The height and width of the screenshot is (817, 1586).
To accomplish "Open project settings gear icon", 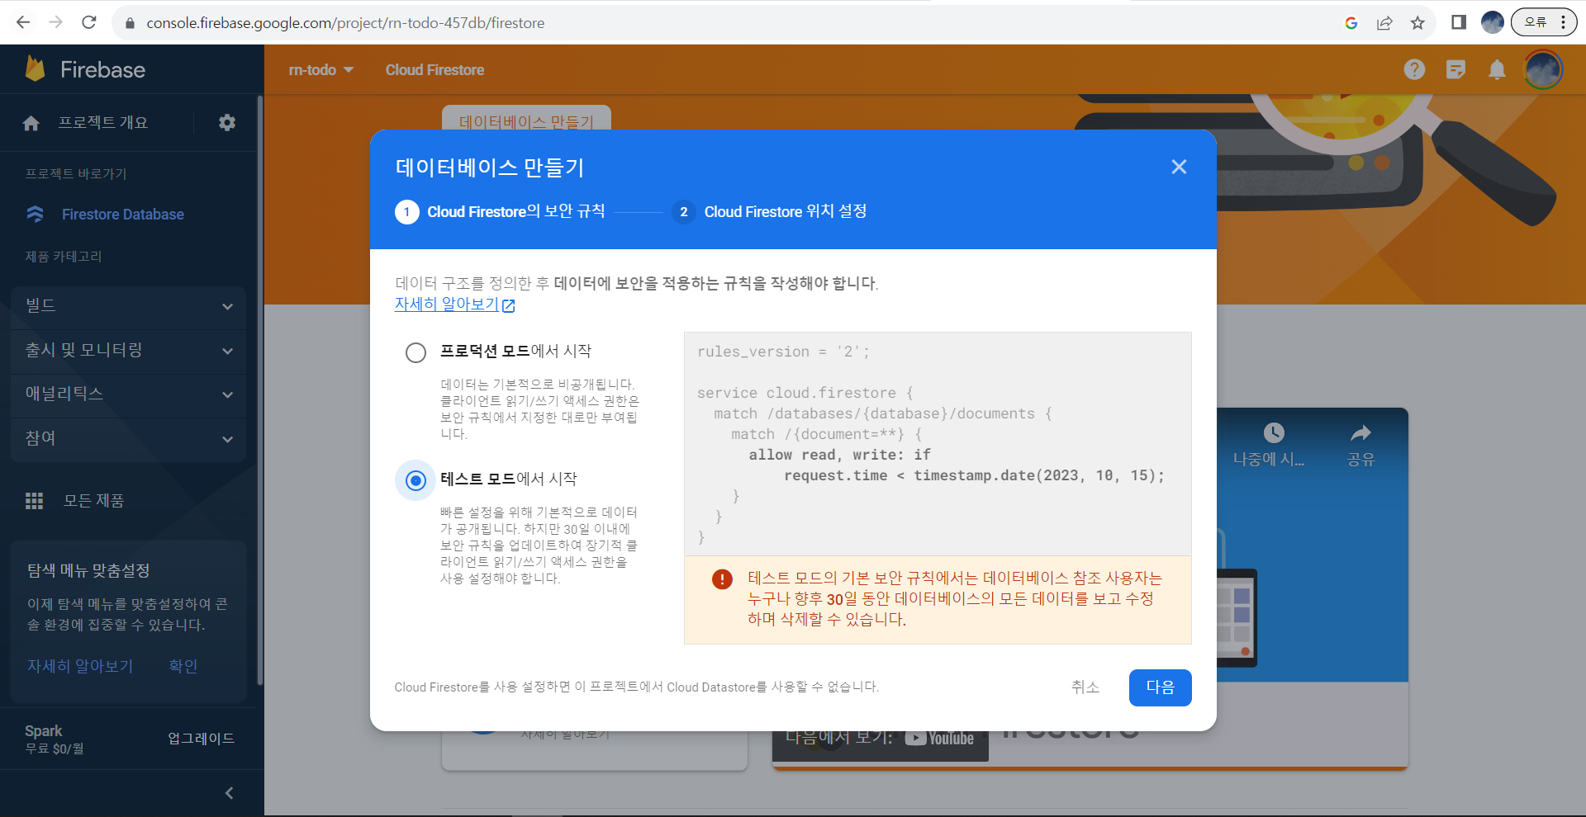I will point(227,122).
